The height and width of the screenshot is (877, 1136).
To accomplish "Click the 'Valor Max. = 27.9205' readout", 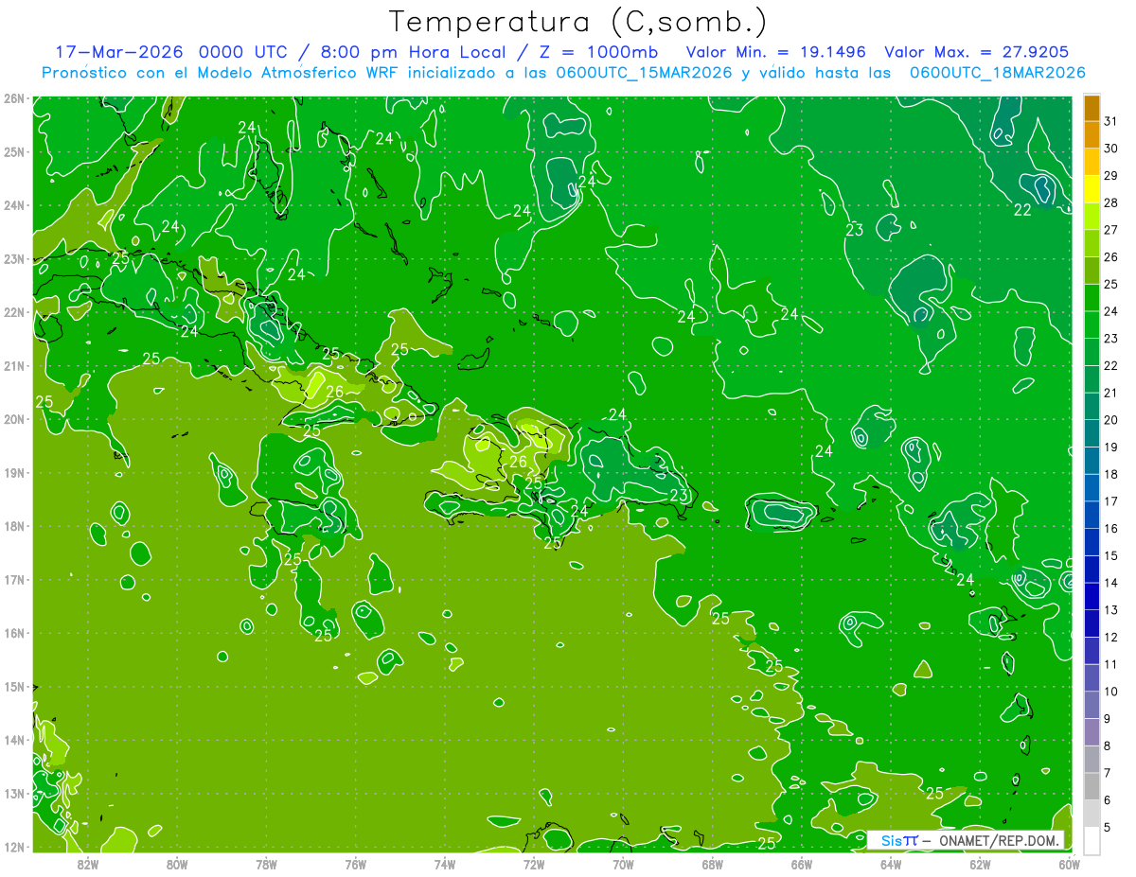I will tap(976, 52).
